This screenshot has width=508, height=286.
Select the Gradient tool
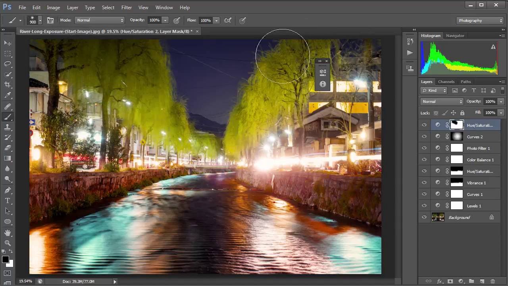pos(8,158)
